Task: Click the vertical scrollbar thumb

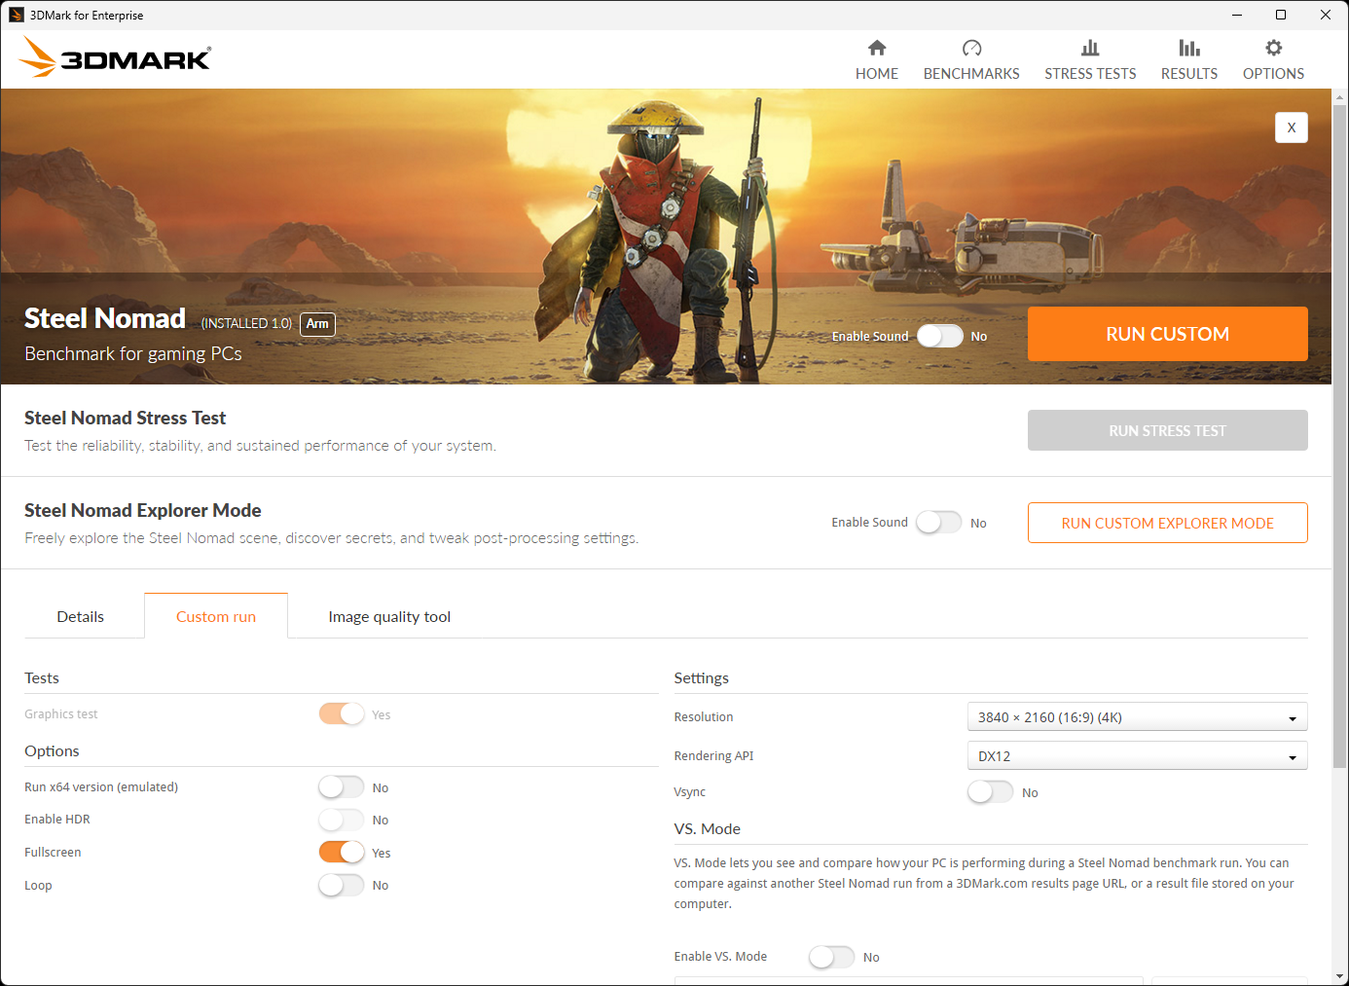Action: (1340, 436)
